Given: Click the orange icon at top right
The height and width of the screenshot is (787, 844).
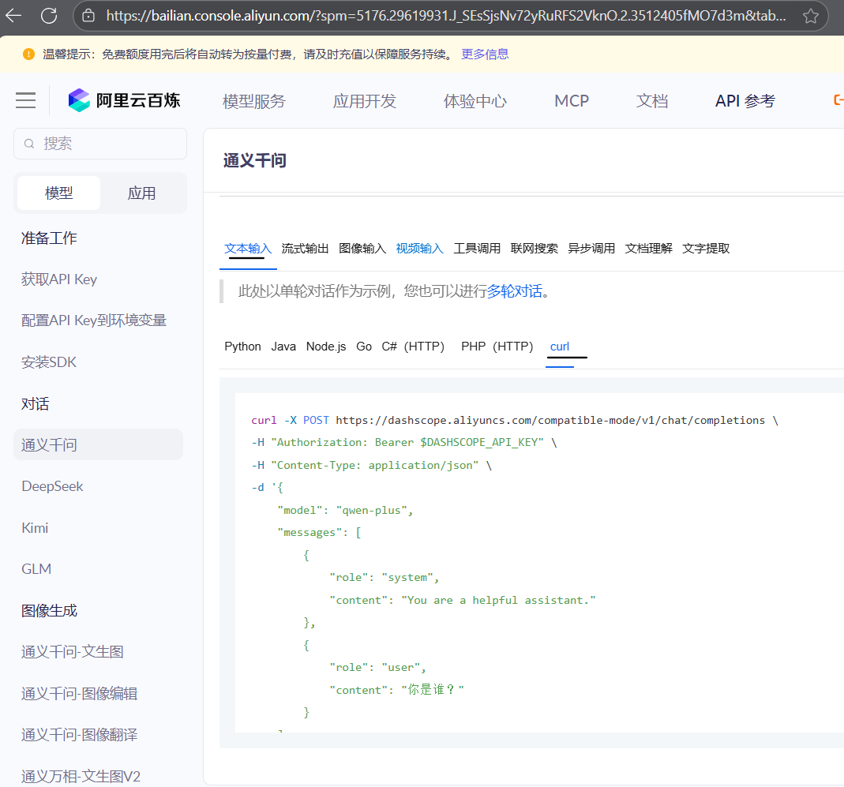Looking at the screenshot, I should [838, 100].
